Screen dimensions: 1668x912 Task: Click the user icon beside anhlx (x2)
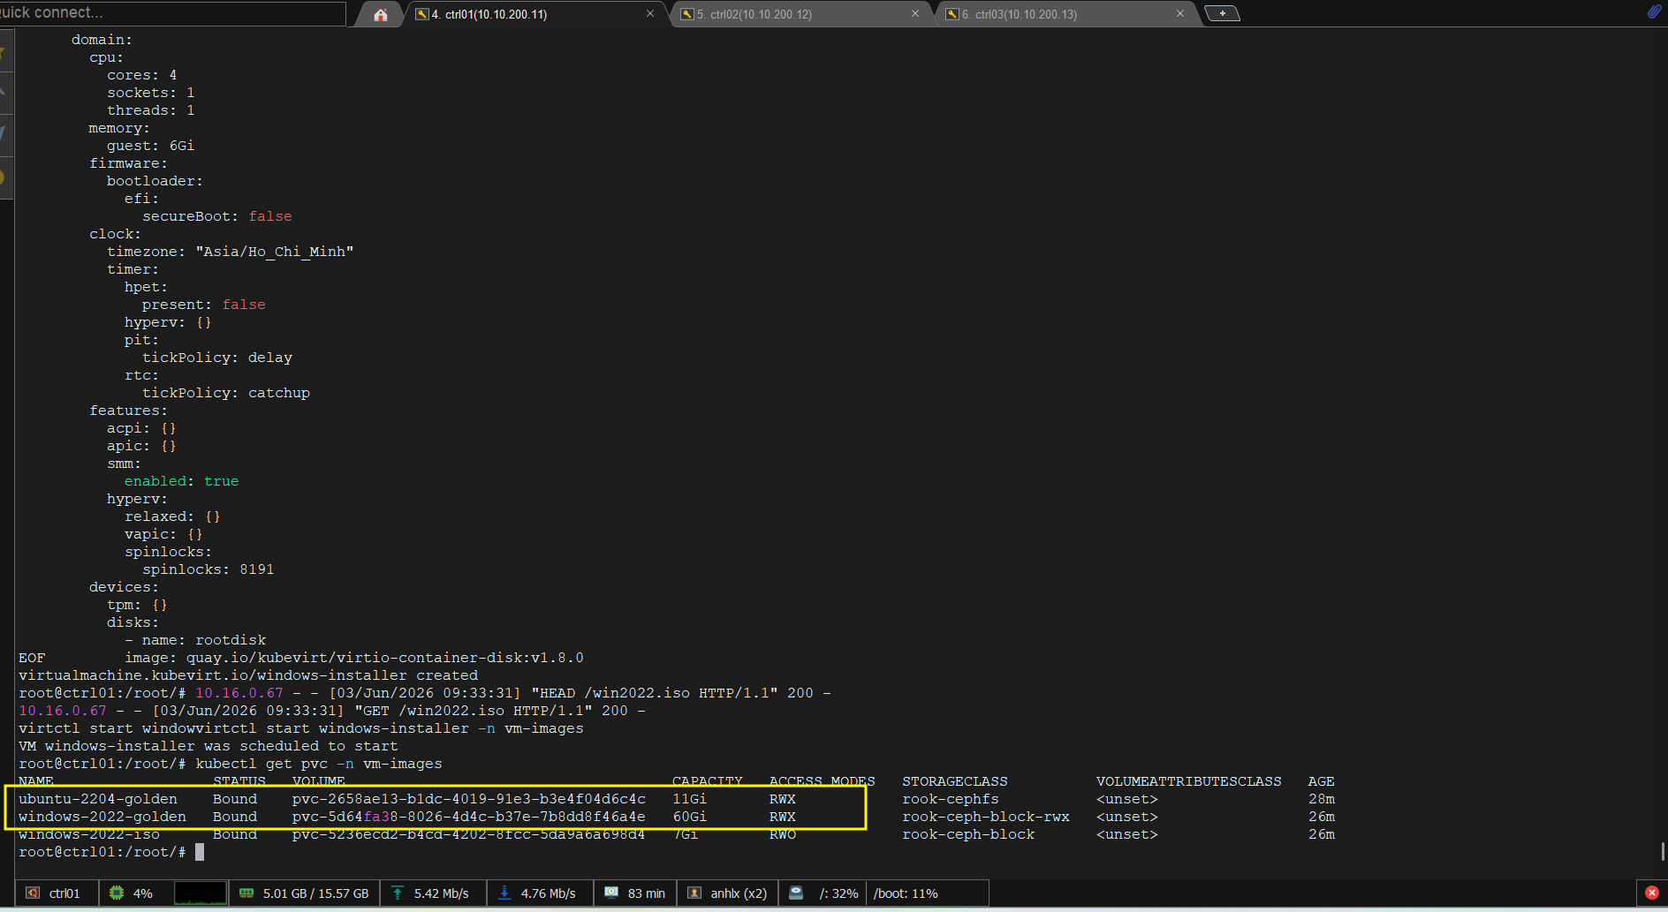tap(694, 893)
